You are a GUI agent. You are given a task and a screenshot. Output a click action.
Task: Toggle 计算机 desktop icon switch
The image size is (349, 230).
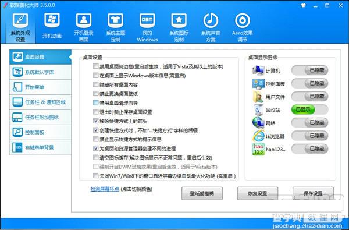pos(309,70)
